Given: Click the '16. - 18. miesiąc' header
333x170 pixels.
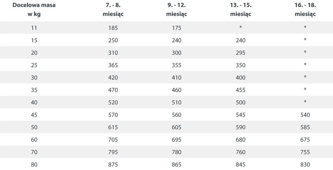Looking at the screenshot, I should 305,10.
